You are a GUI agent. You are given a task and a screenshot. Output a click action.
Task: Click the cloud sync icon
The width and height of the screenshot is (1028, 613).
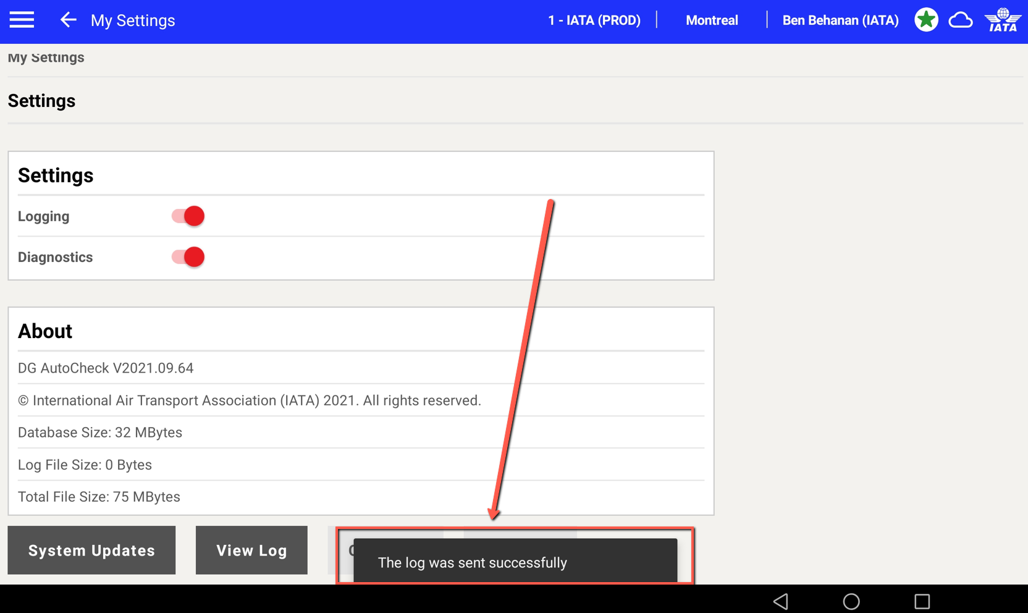[961, 20]
